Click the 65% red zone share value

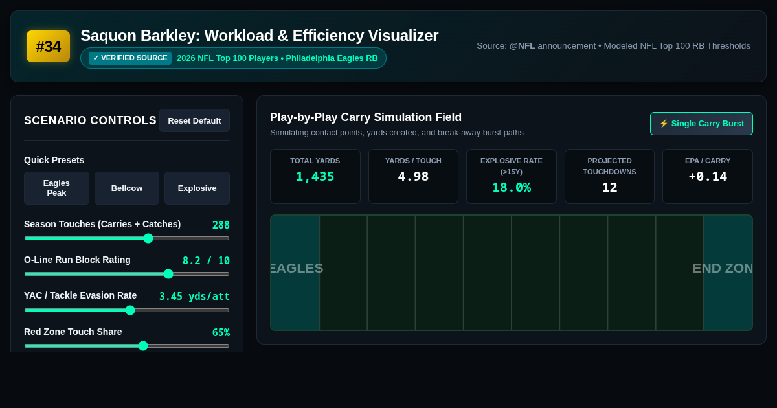(x=221, y=332)
